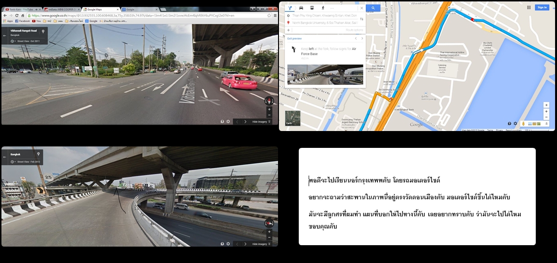Collapse Hide imagery in Oct 2011 Street View
This screenshot has height=263, width=557.
pyautogui.click(x=262, y=121)
